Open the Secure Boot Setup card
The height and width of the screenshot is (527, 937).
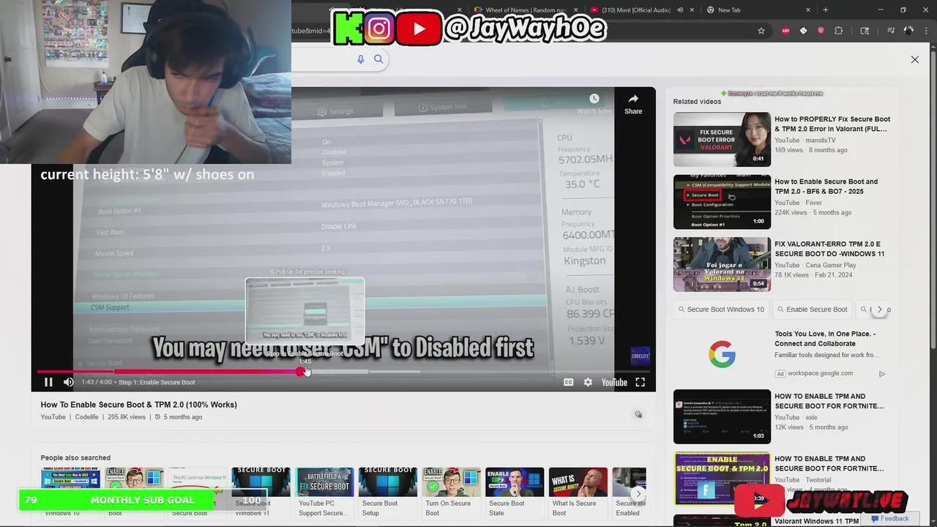(388, 493)
